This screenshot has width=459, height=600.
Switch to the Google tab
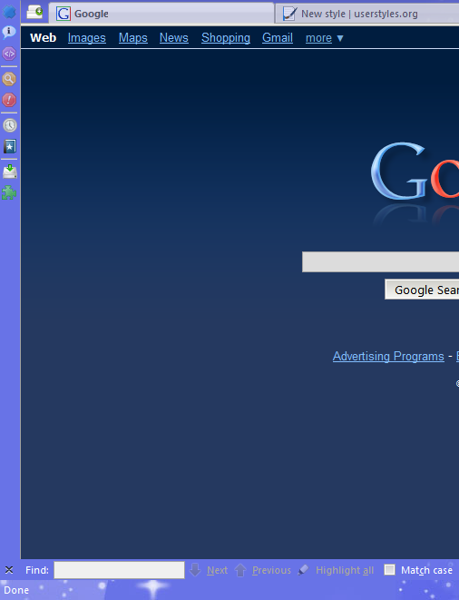(x=161, y=14)
